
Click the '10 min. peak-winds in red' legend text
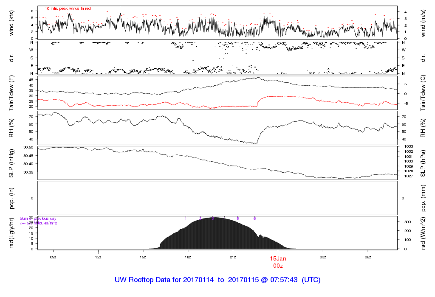68,8
